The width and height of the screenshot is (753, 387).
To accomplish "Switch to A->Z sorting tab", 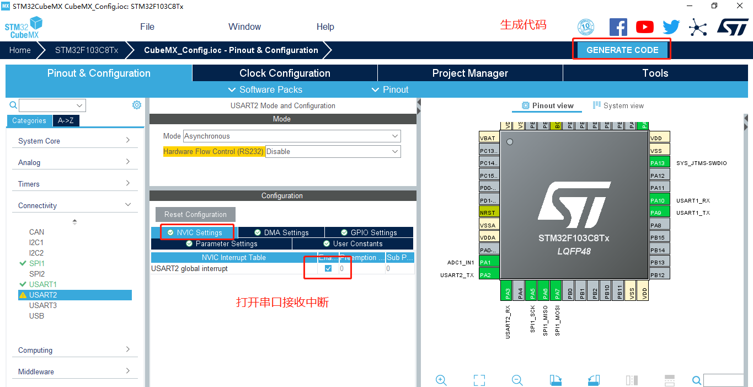I will pyautogui.click(x=66, y=120).
